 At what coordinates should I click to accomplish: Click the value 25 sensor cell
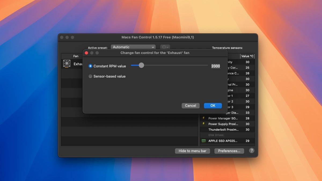[x=247, y=68]
